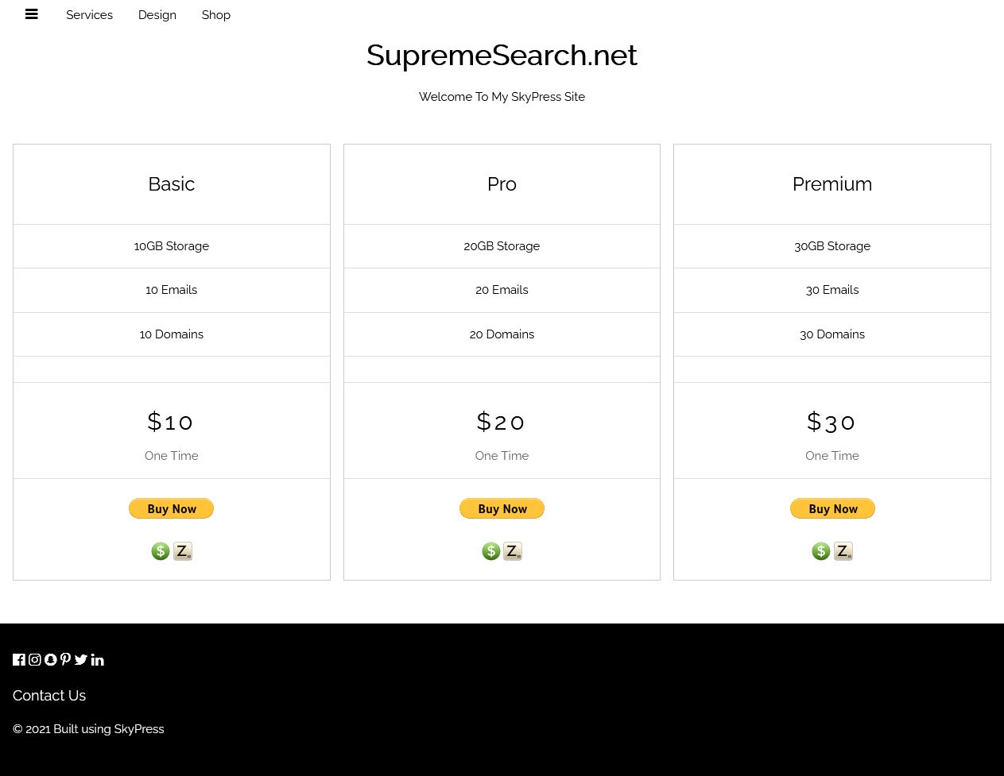This screenshot has width=1004, height=776.
Task: Open the Services menu item
Action: pos(89,15)
